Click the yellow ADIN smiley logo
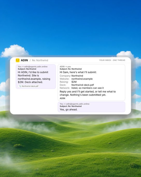Screen dimensions: 141x177 click(x=18, y=60)
